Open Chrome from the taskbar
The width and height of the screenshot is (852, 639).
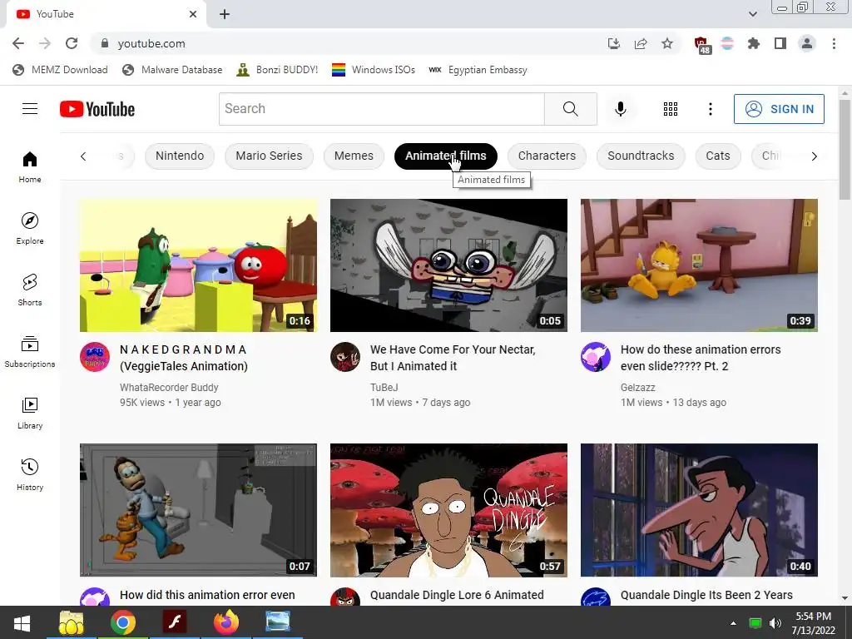(123, 622)
